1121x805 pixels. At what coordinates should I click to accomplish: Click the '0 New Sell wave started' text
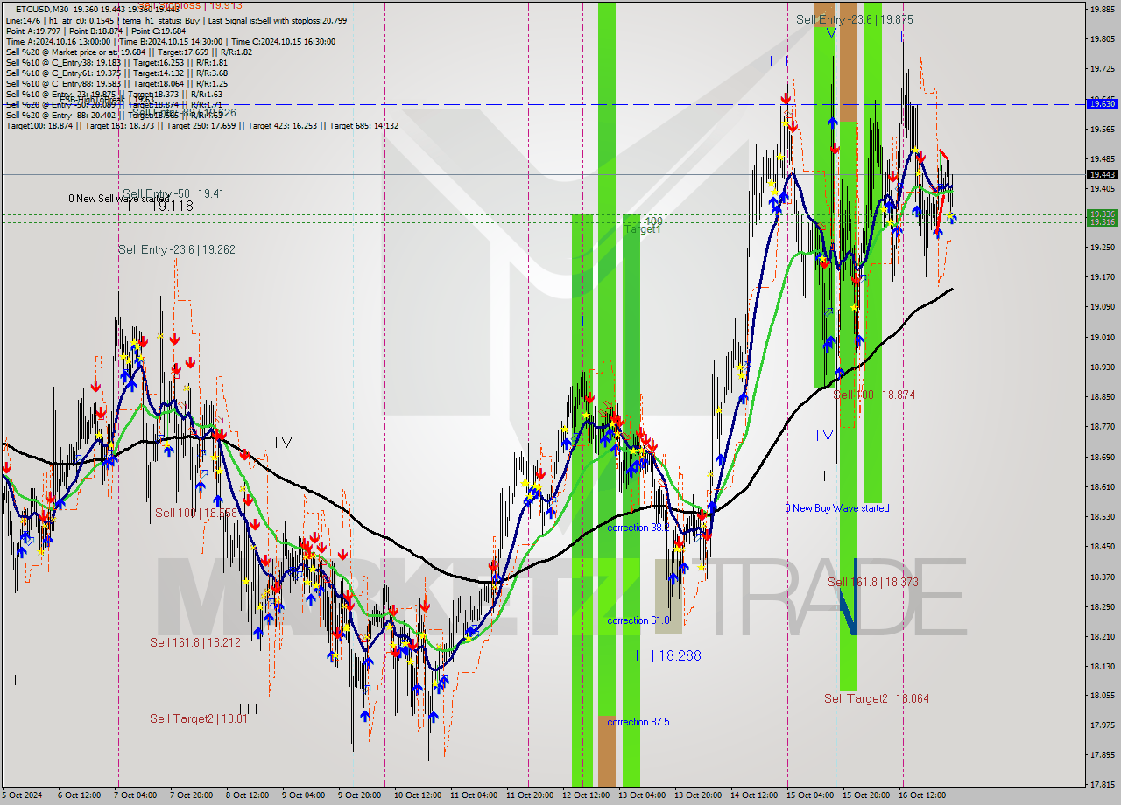119,199
